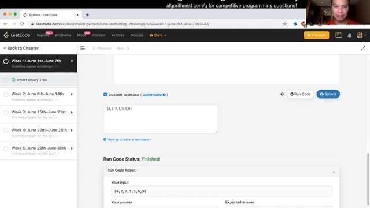Screen dimensions: 370x208
Task: Click the Run Code button
Action: [x=301, y=94]
